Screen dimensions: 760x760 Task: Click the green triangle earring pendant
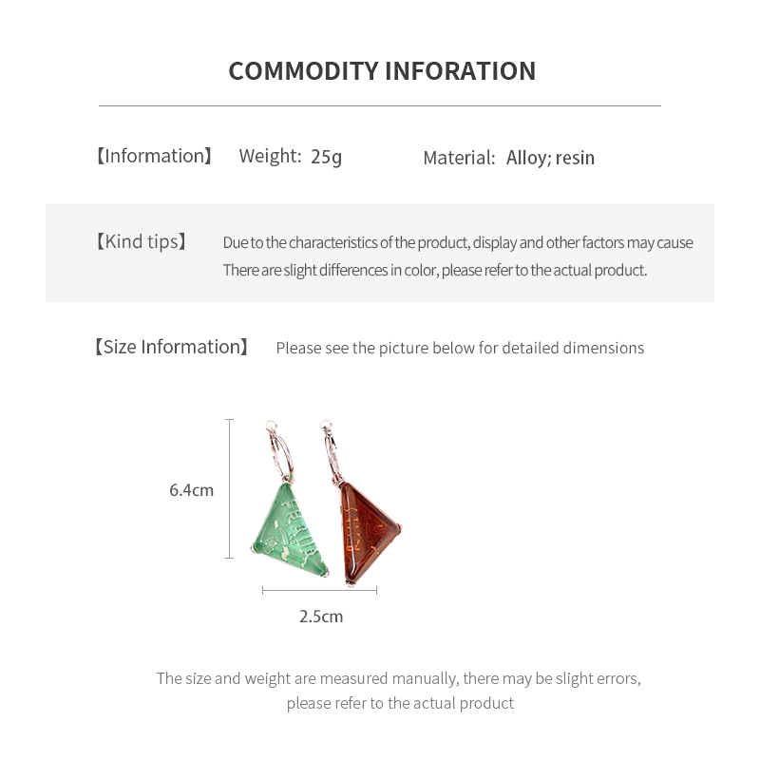[290, 534]
